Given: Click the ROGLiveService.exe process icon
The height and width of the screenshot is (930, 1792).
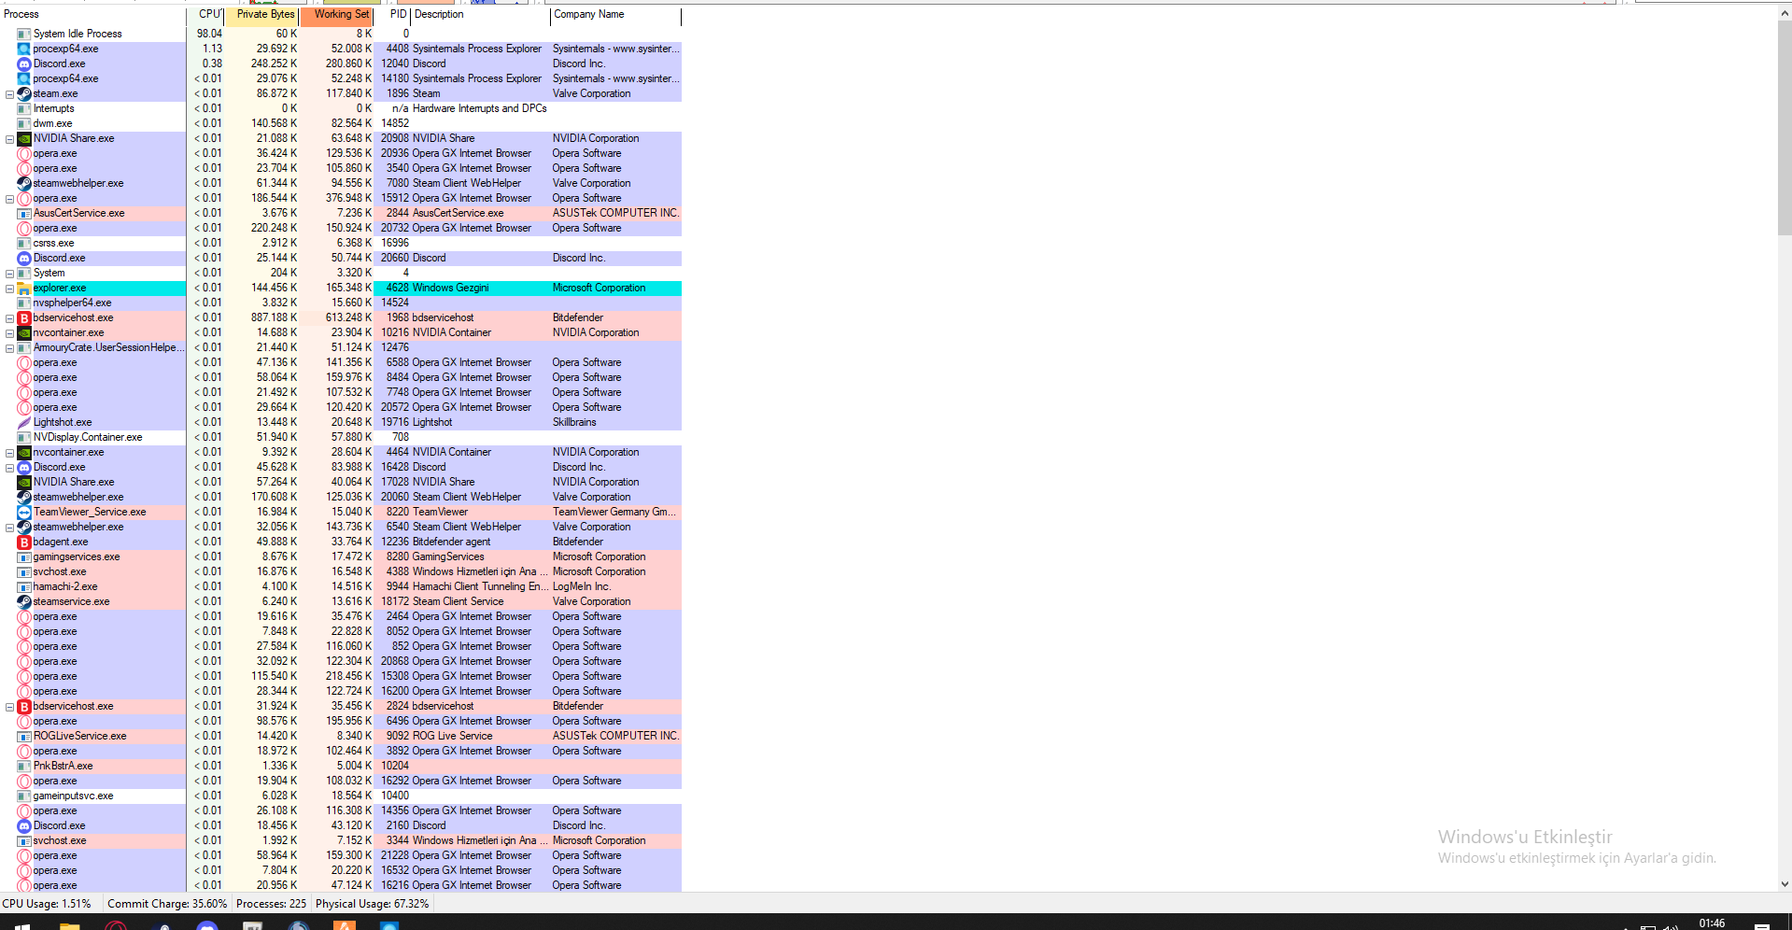Looking at the screenshot, I should [24, 736].
